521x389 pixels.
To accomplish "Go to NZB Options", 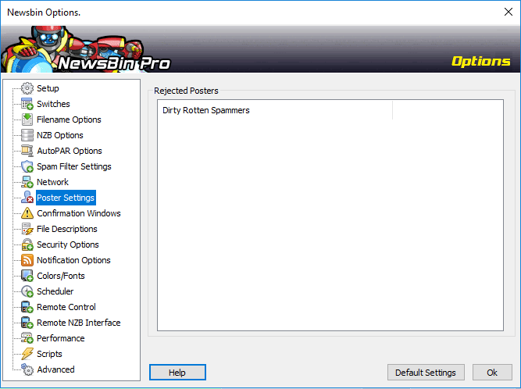I will [60, 135].
